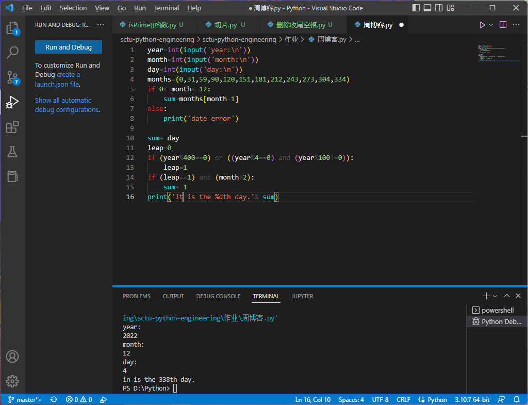The height and width of the screenshot is (405, 528).
Task: Click the Run and Debug button
Action: coord(69,47)
